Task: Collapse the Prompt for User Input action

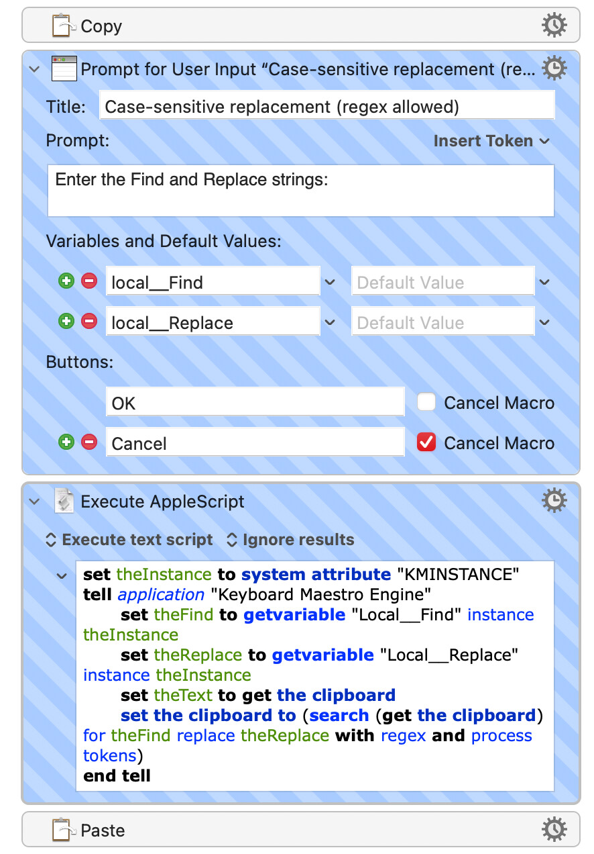Action: [34, 68]
